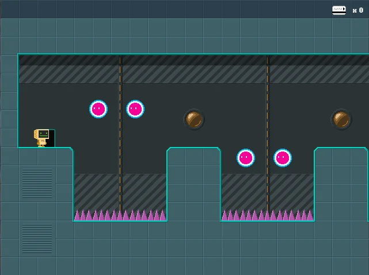The height and width of the screenshot is (275, 369).
Task: Select the second pink orb in the upper pair
Action: pos(135,109)
